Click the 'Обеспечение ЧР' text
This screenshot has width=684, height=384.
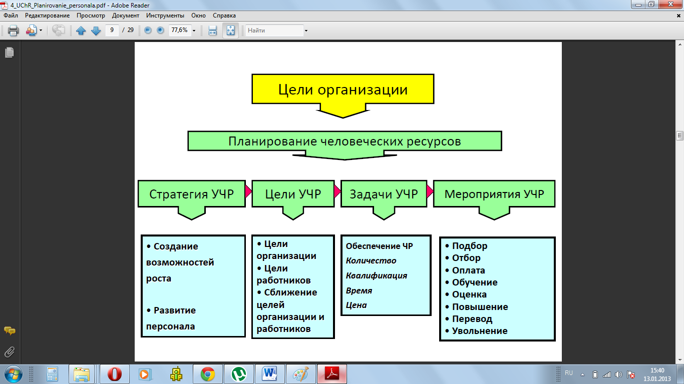tap(380, 246)
